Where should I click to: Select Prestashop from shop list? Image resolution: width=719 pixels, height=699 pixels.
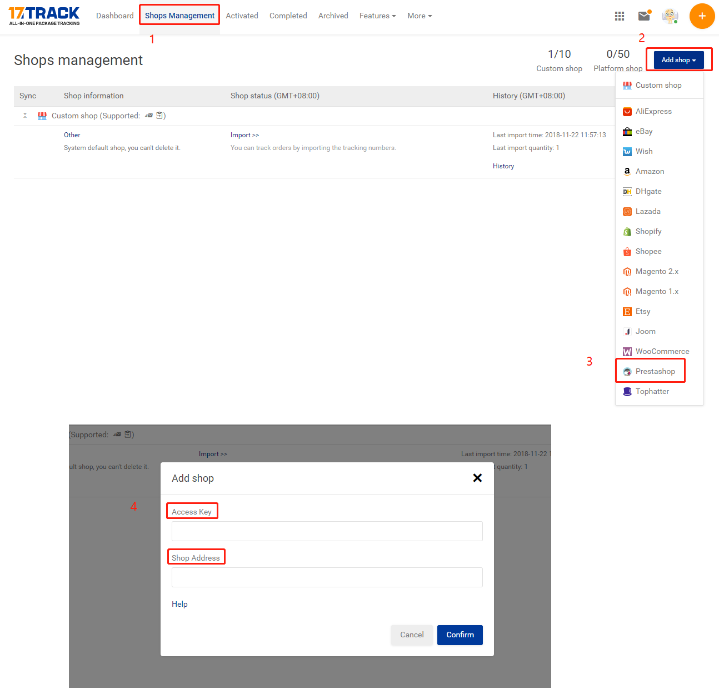point(660,372)
